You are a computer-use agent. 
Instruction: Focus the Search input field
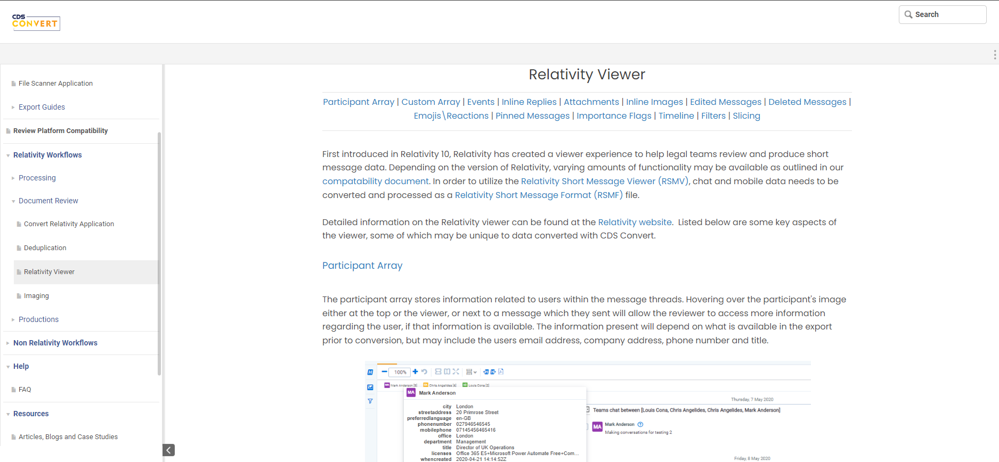click(943, 14)
